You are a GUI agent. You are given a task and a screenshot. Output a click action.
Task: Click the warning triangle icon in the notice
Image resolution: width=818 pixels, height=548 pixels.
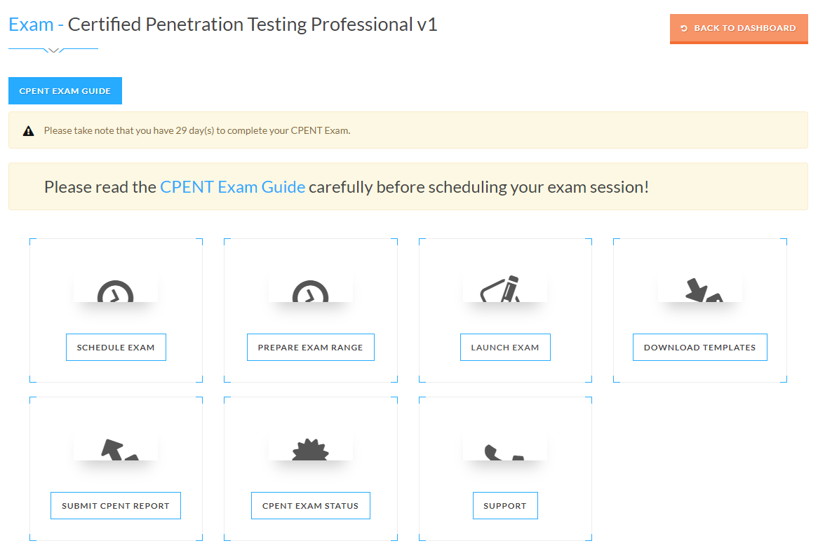point(28,131)
